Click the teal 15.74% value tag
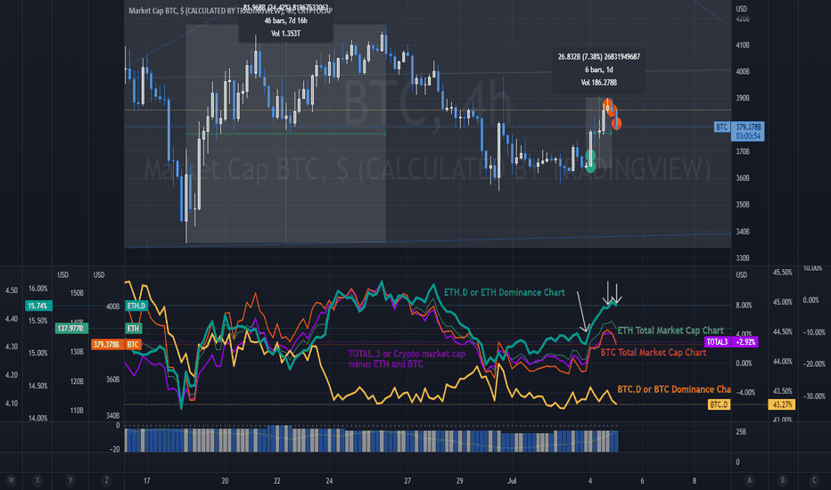831x490 pixels. pyautogui.click(x=38, y=306)
